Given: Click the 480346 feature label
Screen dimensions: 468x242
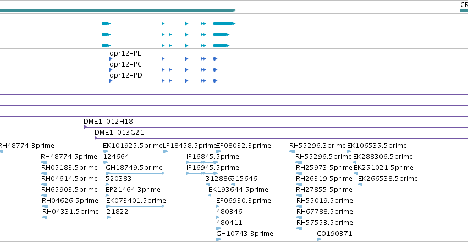Looking at the screenshot, I should click(229, 212).
